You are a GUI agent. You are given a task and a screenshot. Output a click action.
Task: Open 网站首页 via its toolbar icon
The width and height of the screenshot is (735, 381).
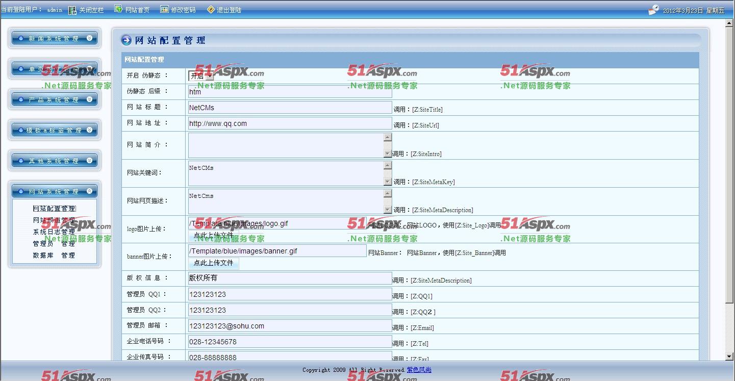[118, 9]
